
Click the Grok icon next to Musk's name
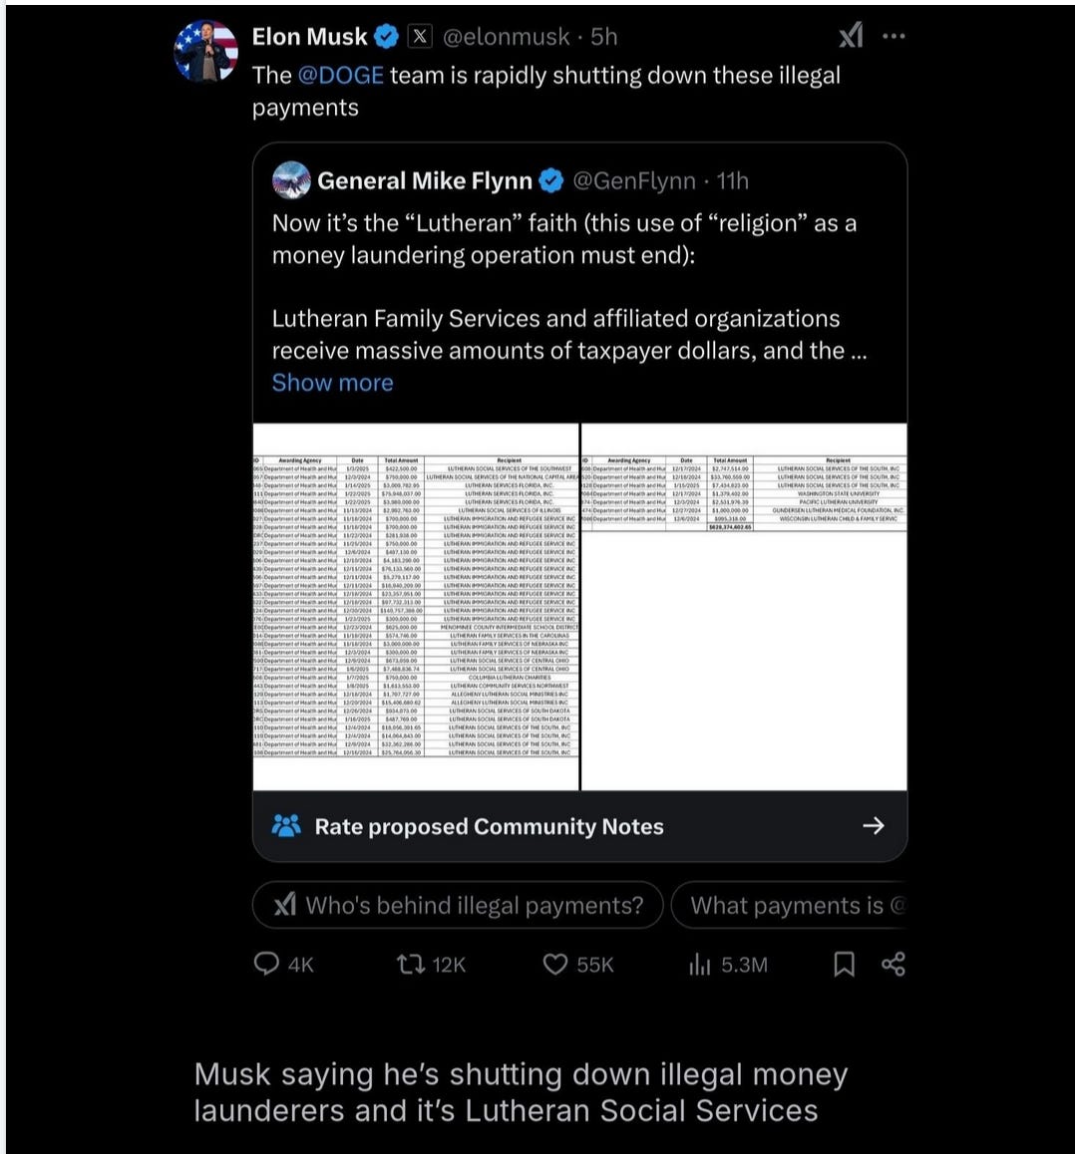849,36
